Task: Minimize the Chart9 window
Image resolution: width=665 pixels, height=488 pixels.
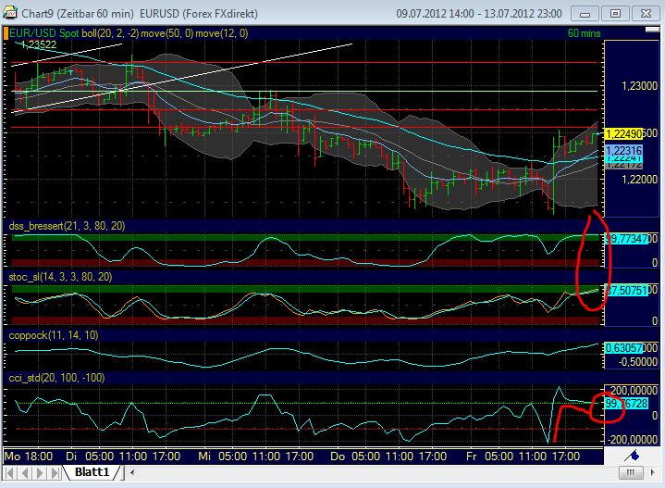Action: (x=585, y=14)
